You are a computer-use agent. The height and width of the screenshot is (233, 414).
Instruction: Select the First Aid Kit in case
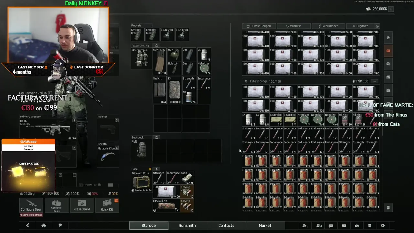click(x=166, y=205)
